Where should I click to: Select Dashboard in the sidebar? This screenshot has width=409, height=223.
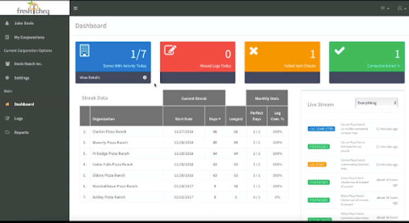(24, 104)
